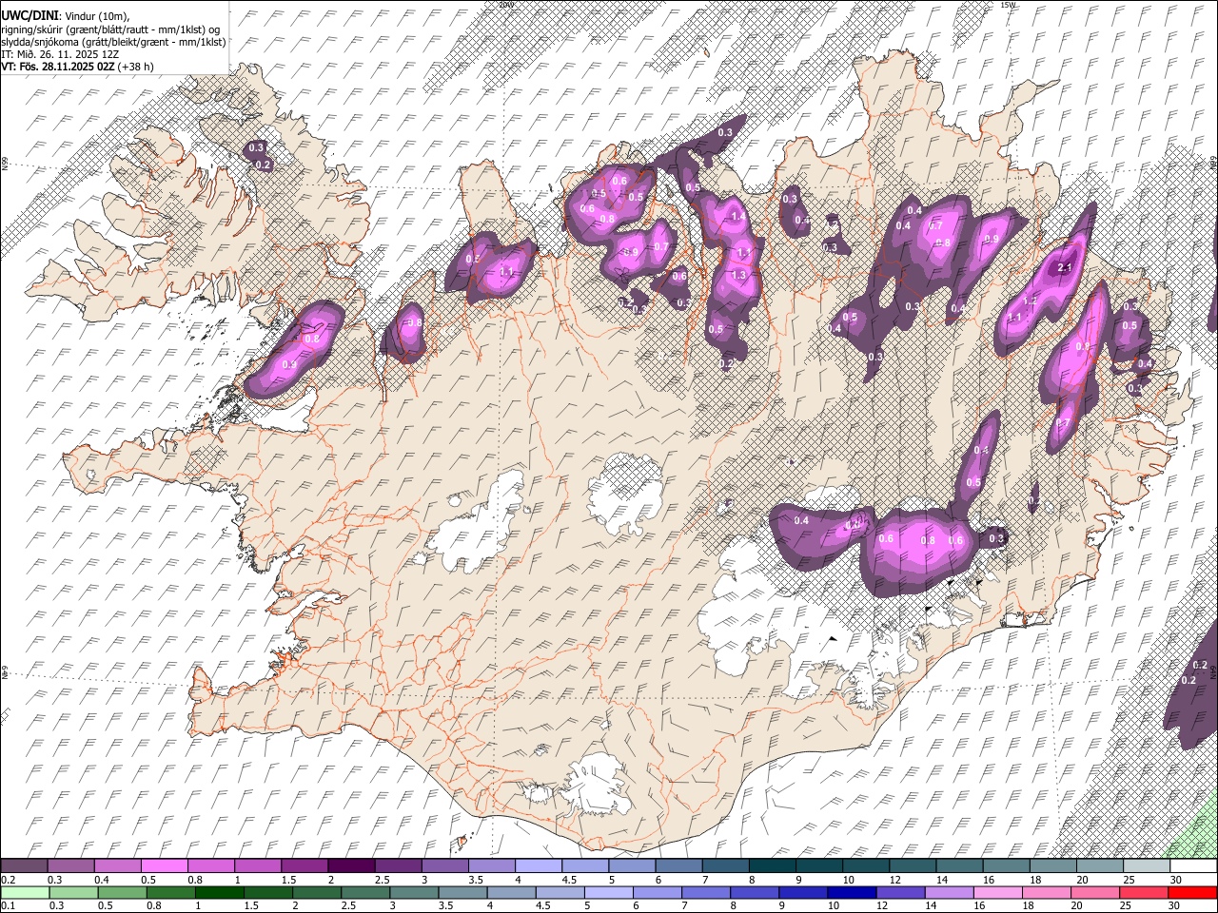Select the light pink 16–18 swatch in lower legend row
The image size is (1218, 913).
click(x=997, y=892)
